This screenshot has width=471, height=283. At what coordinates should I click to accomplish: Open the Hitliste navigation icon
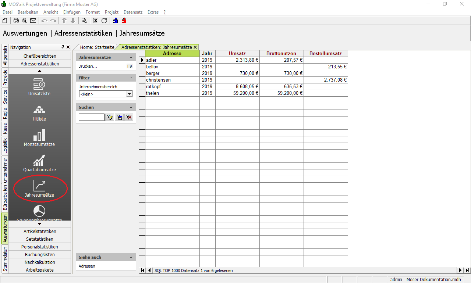(x=39, y=112)
